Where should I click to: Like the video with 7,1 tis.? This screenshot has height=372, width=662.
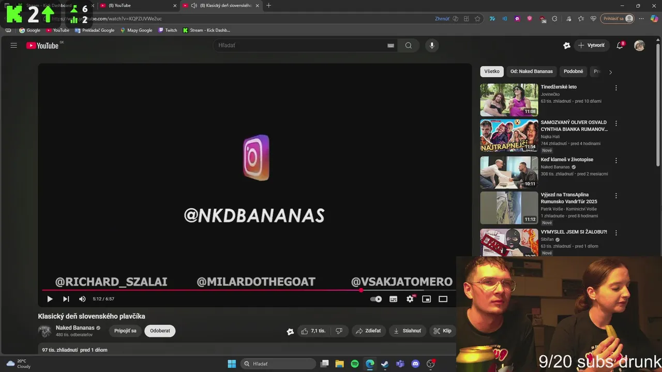tap(313, 331)
